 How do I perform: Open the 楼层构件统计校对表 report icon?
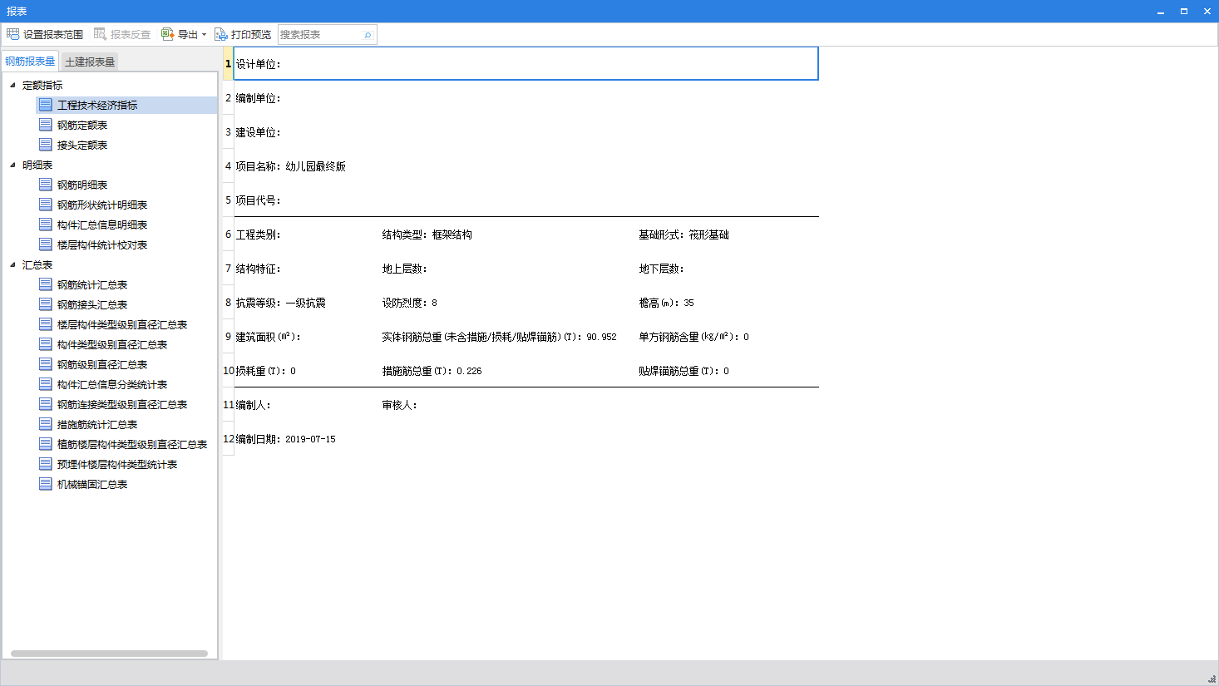click(46, 244)
